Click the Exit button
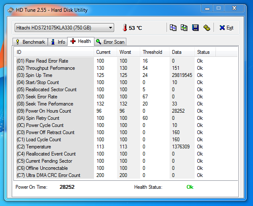 point(227,28)
